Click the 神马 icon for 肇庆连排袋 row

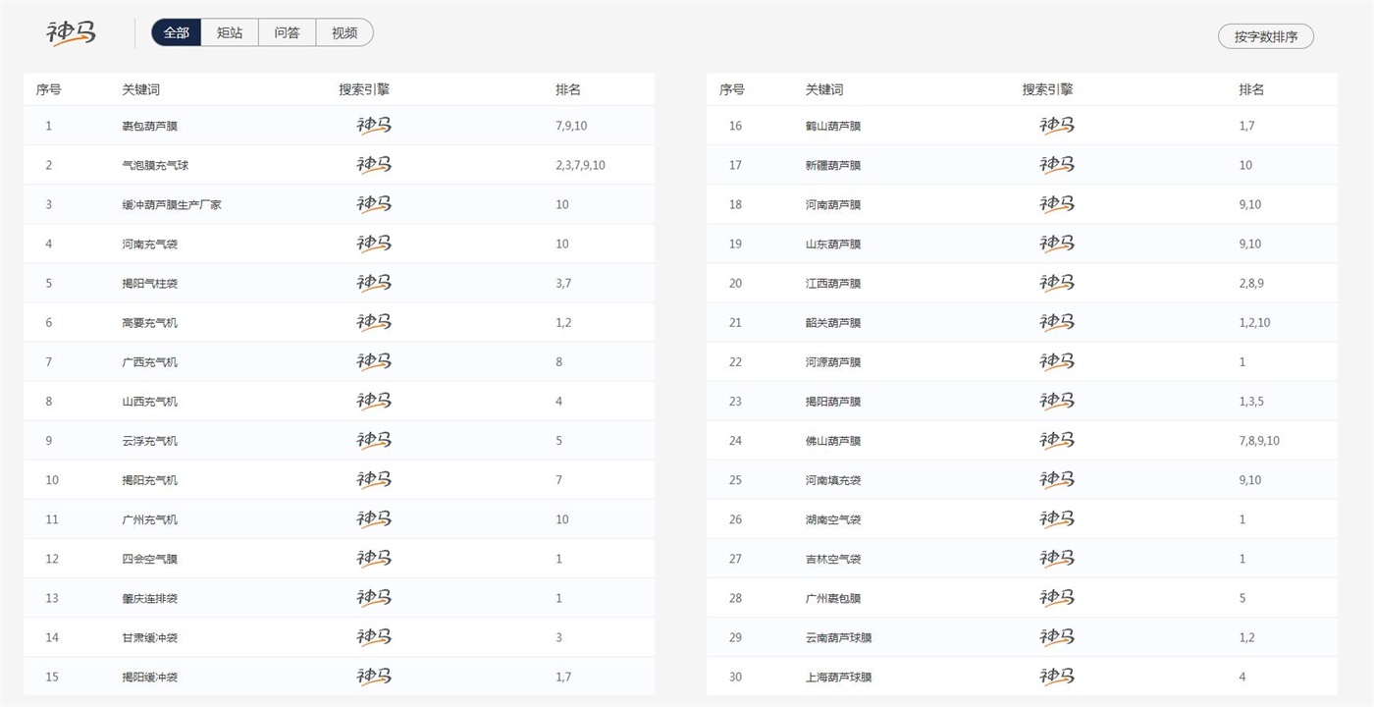coord(373,597)
